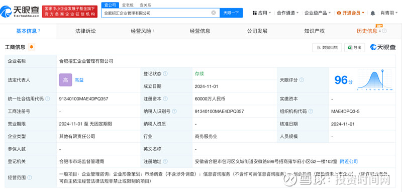Click the apps grid icon beside 应用
The height and width of the screenshot is (192, 402).
tap(255, 13)
